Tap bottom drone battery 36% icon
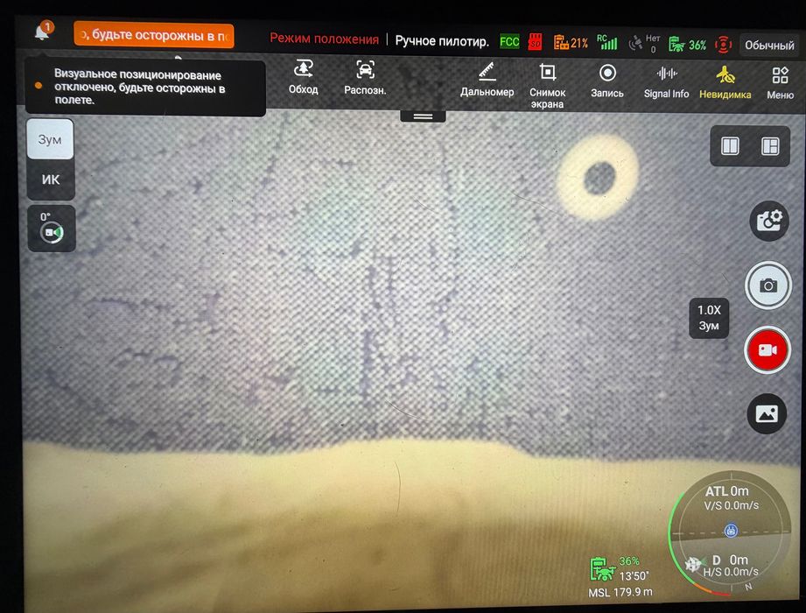This screenshot has width=806, height=613. click(x=602, y=569)
